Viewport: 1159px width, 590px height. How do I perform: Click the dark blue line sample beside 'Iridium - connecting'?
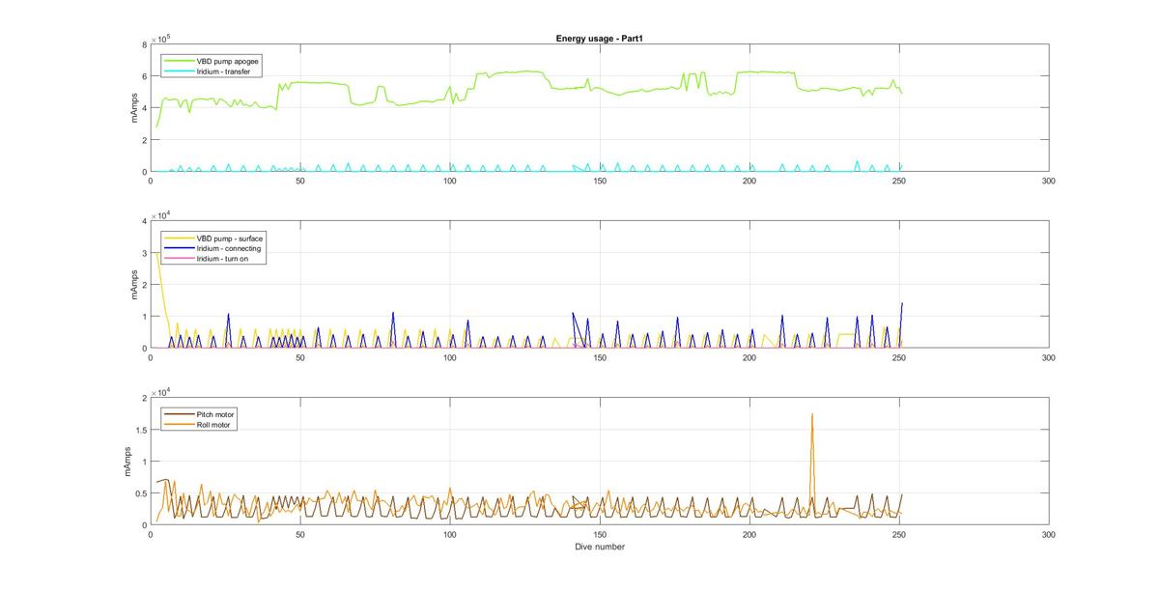[x=180, y=248]
